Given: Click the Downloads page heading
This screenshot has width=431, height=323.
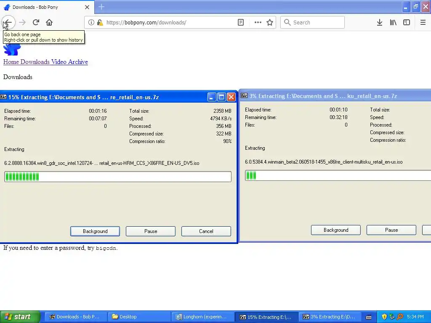Looking at the screenshot, I should (18, 77).
